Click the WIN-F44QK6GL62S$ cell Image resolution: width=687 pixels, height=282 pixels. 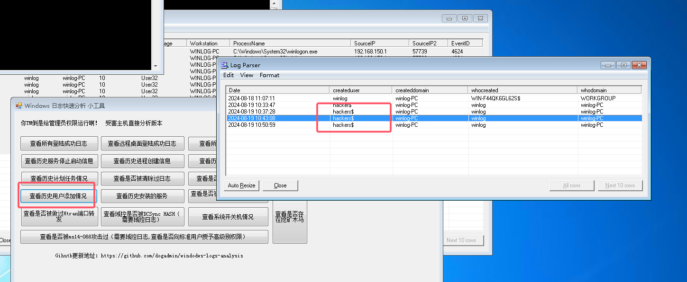point(496,98)
